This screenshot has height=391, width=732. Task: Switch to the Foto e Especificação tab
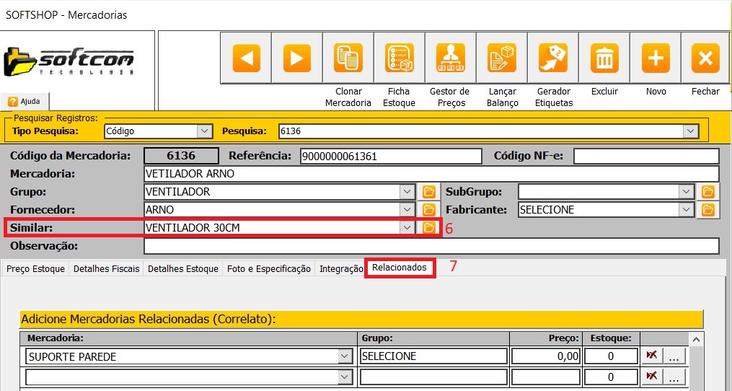pyautogui.click(x=268, y=268)
